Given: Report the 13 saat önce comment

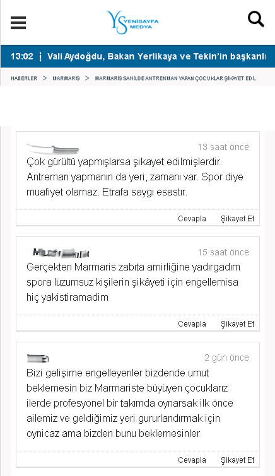Looking at the screenshot, I should tap(238, 219).
